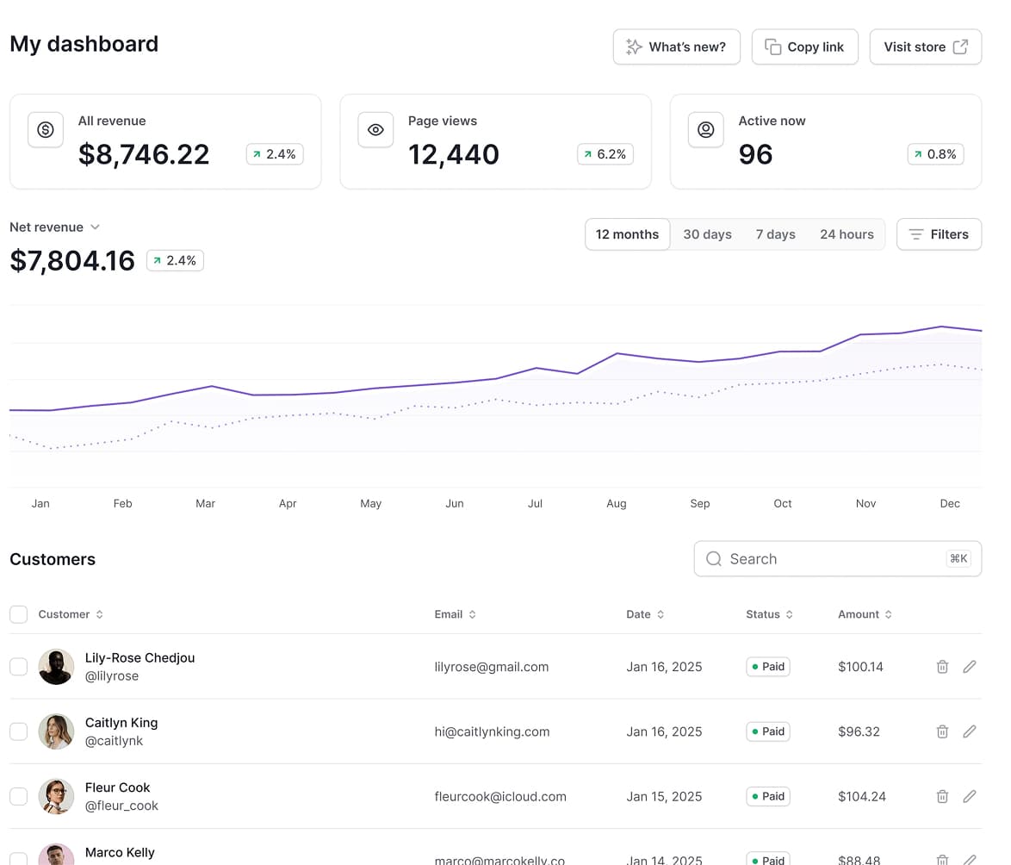Select Fleur Cook's row checkbox

pyautogui.click(x=18, y=796)
